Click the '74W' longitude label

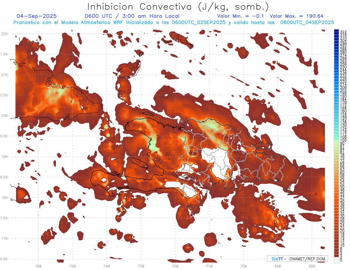click(x=107, y=266)
